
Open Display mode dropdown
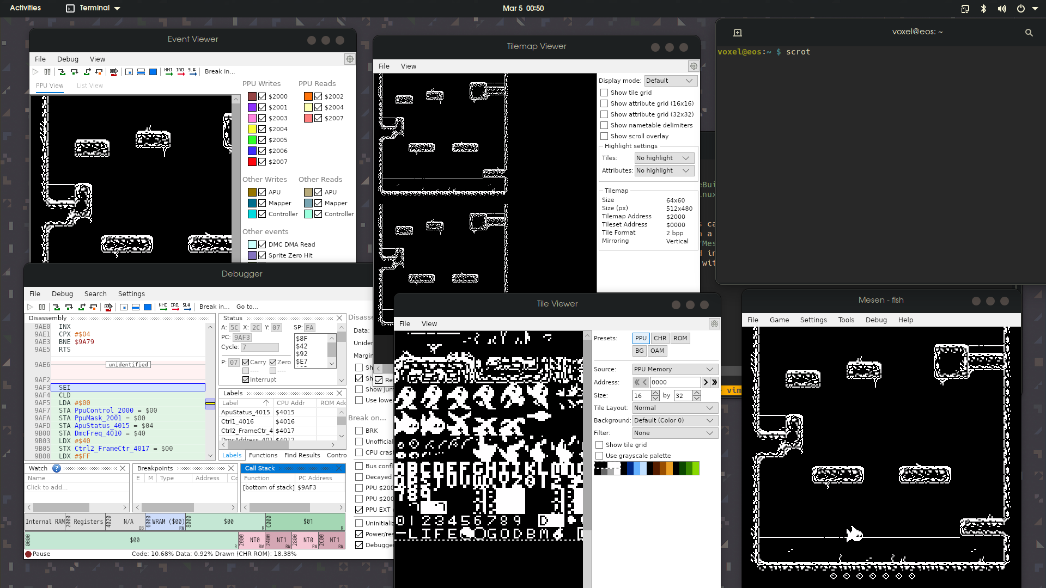670,81
